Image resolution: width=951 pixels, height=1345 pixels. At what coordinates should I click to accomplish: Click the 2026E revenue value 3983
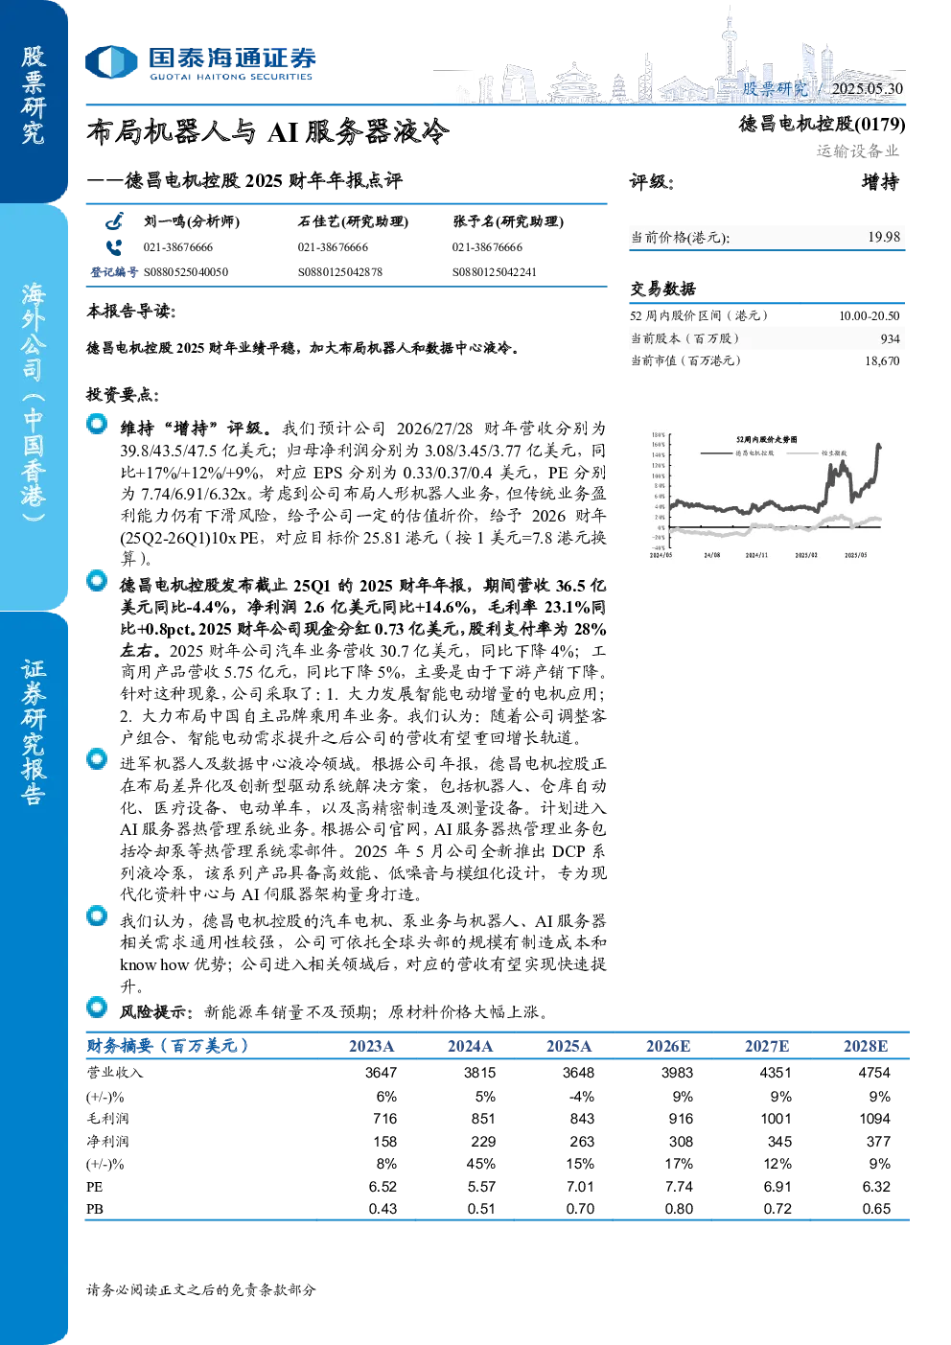click(677, 1073)
